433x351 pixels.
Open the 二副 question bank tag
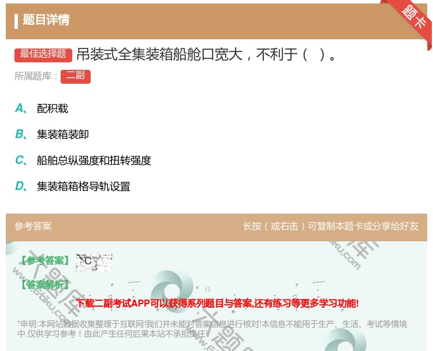(x=76, y=77)
